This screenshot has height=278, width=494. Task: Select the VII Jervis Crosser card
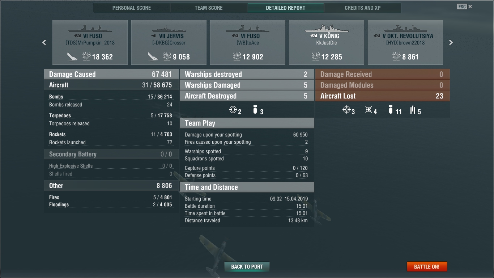click(169, 42)
